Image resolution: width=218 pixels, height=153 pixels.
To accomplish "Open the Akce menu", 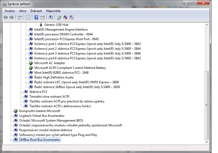I will [x=23, y=11].
